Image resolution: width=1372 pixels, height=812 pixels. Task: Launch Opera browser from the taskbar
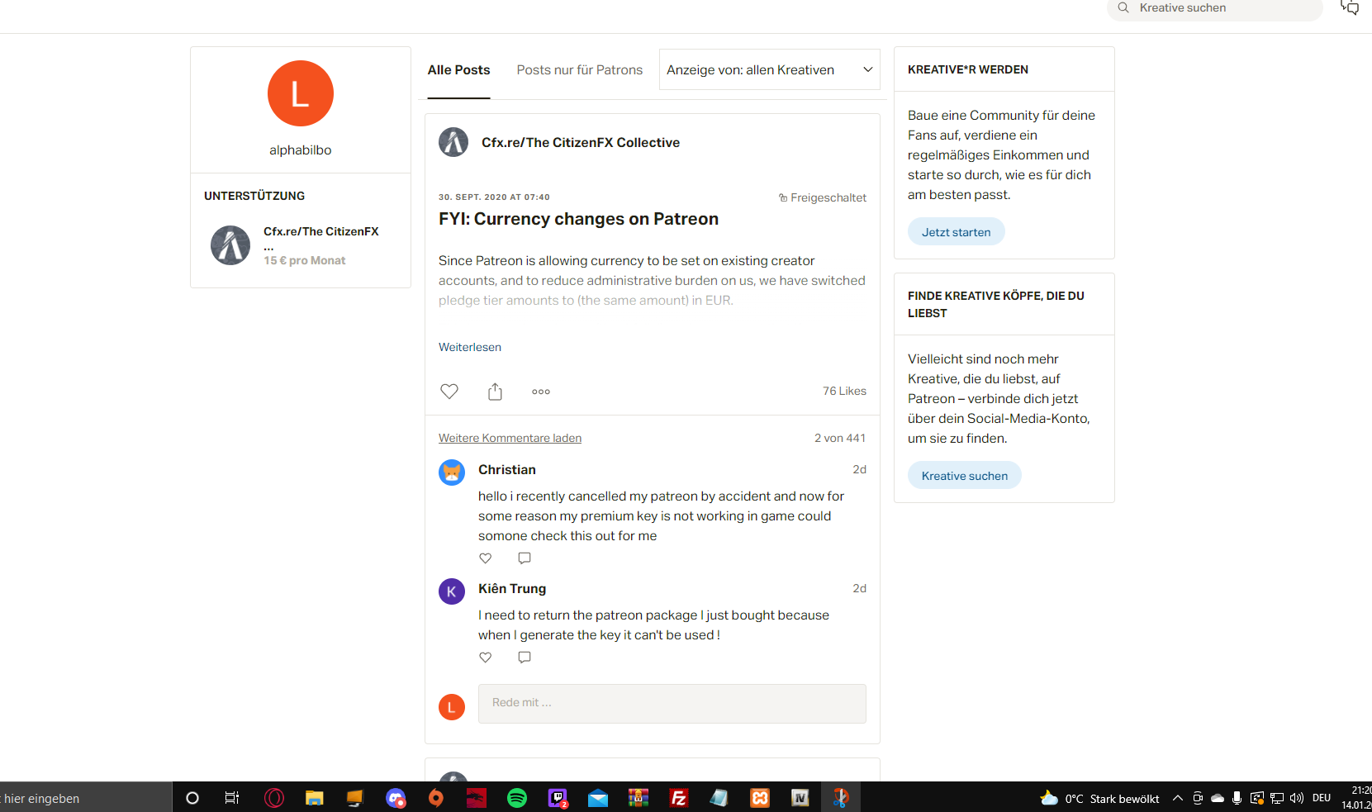(274, 798)
